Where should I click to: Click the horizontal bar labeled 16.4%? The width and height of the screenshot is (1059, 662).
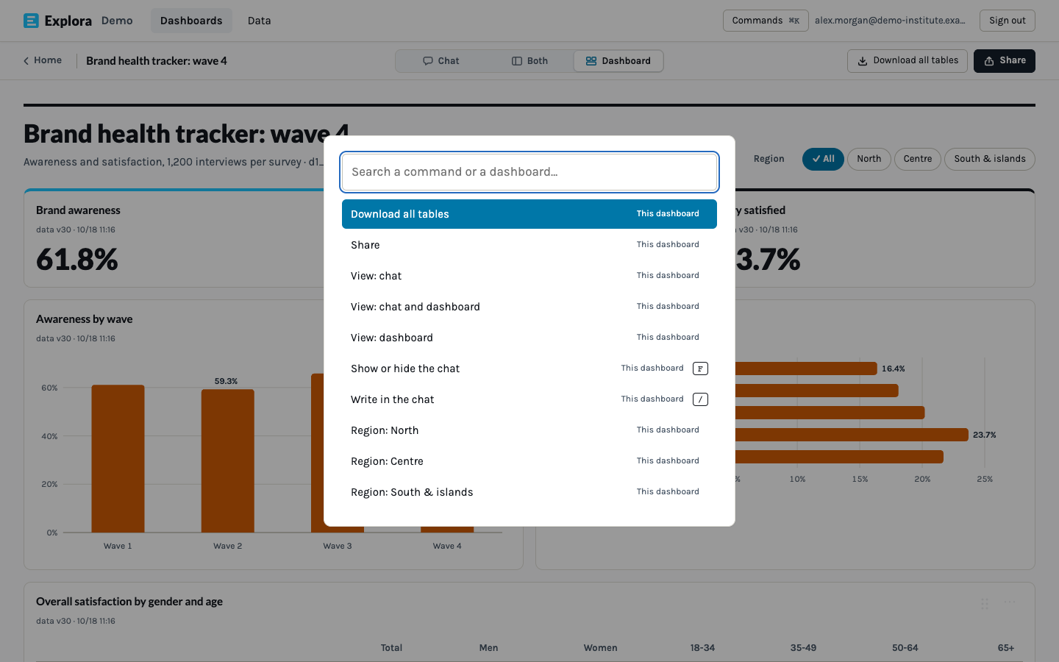coord(806,369)
